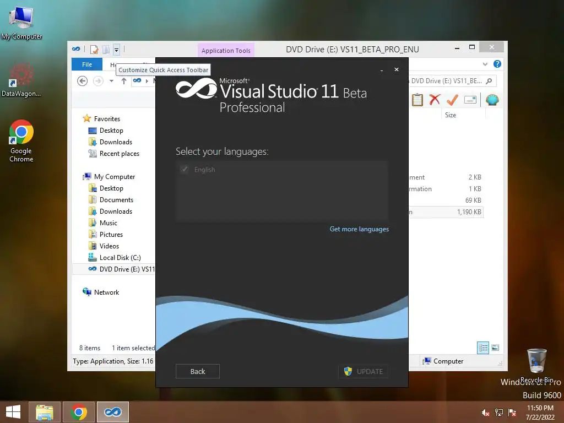Switch to details view icon
Image resolution: width=564 pixels, height=423 pixels.
[482, 348]
